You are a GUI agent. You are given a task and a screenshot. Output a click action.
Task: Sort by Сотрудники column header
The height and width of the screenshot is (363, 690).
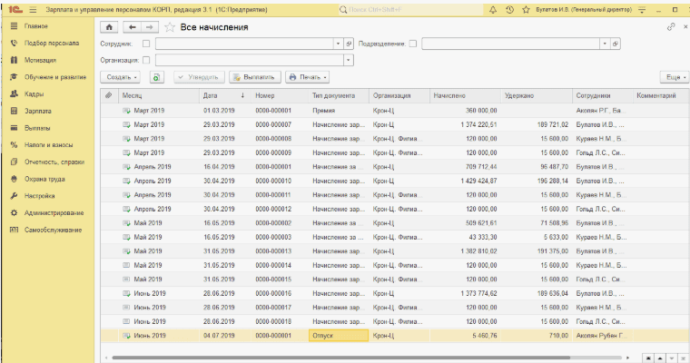click(x=603, y=95)
